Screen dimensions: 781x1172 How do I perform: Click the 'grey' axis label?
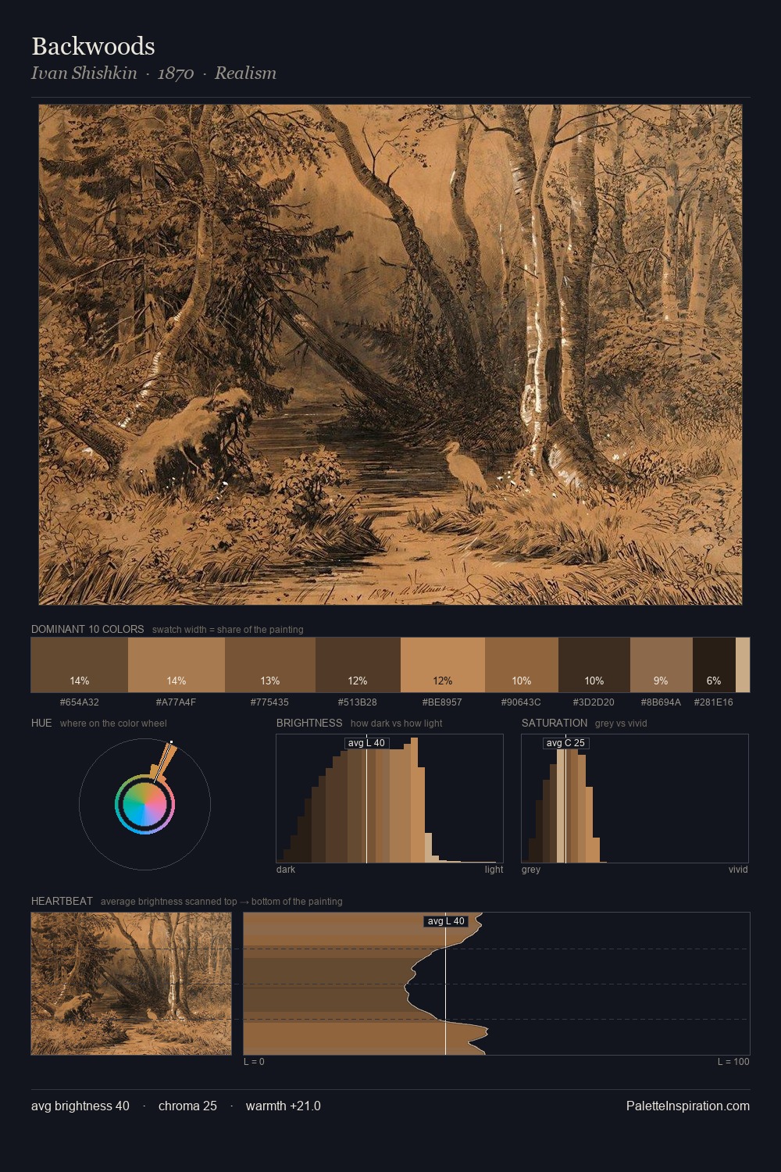pos(531,870)
